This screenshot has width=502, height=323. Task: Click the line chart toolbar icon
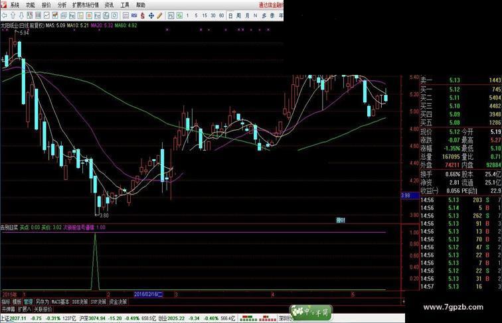click(x=46, y=15)
